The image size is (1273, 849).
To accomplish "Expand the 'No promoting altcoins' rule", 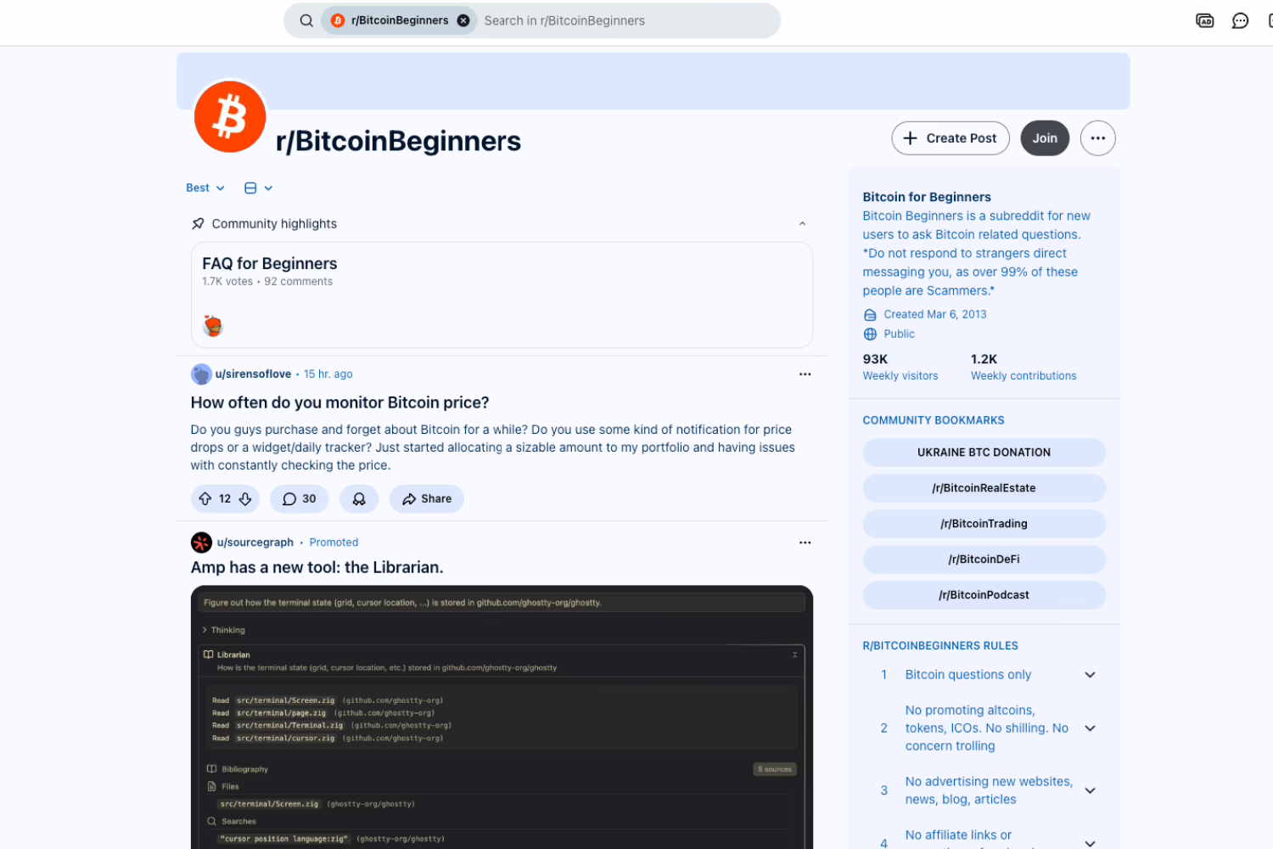I will point(1090,728).
